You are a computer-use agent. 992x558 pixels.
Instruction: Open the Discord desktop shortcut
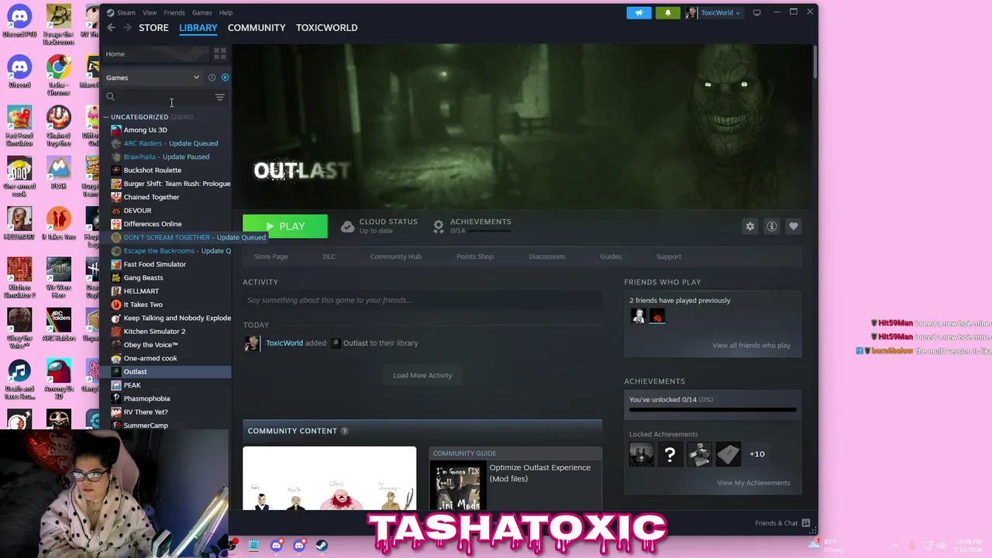click(19, 71)
